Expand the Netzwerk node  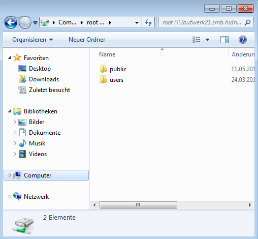[10, 197]
